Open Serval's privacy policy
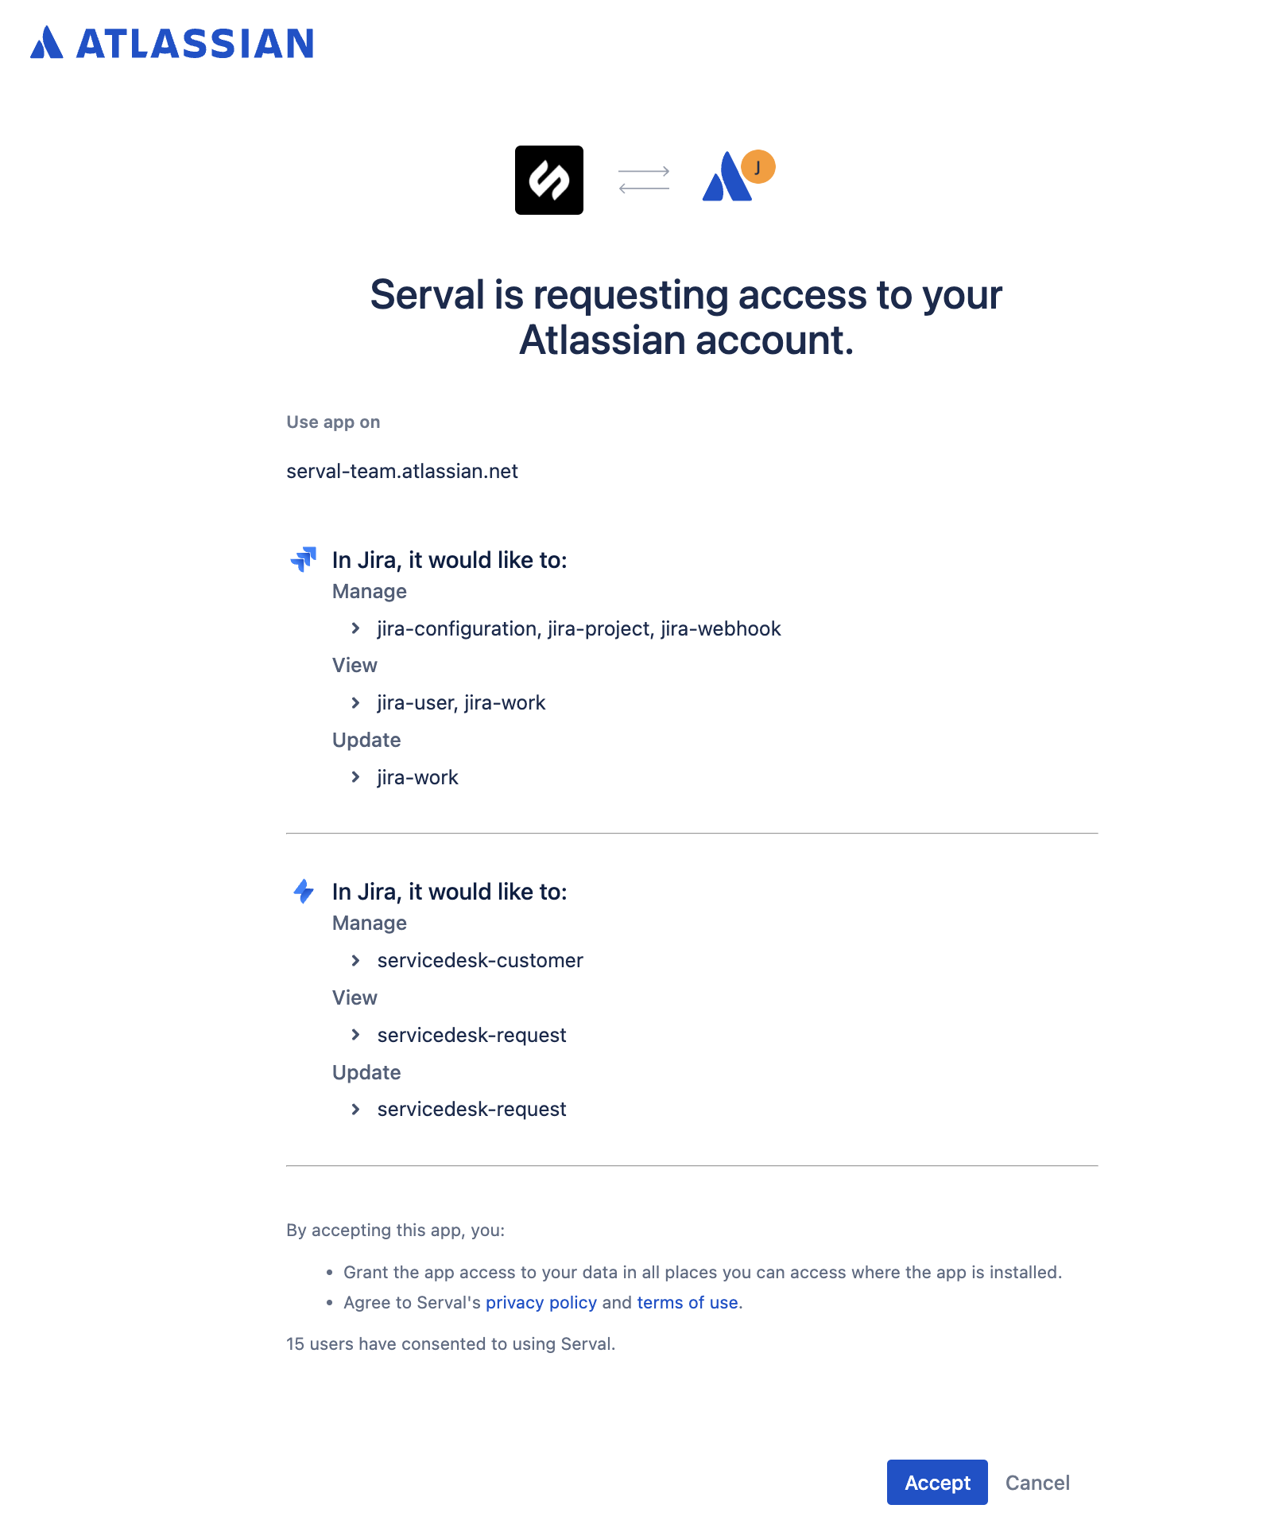 [x=541, y=1302]
